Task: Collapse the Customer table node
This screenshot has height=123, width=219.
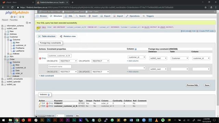Action: coord(5,37)
